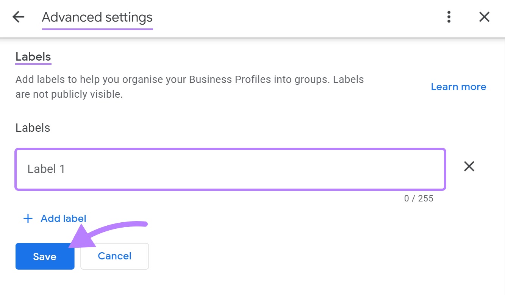Focus the Label 1 text field

pyautogui.click(x=230, y=169)
